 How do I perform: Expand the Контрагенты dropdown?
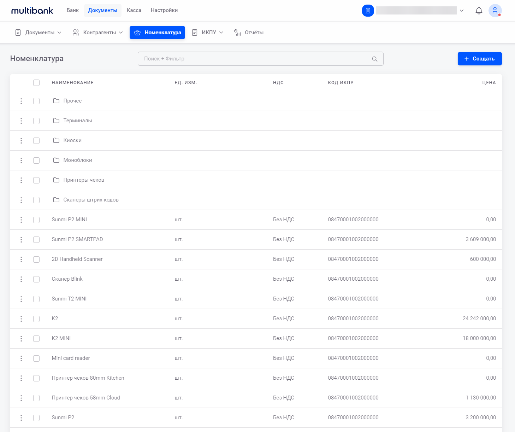98,33
